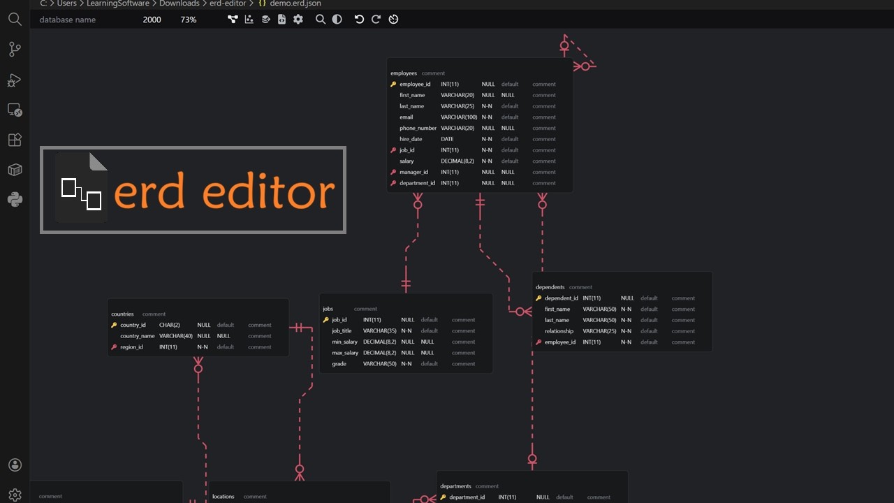The height and width of the screenshot is (503, 894).
Task: Click the grade column in jobs
Action: click(x=339, y=364)
